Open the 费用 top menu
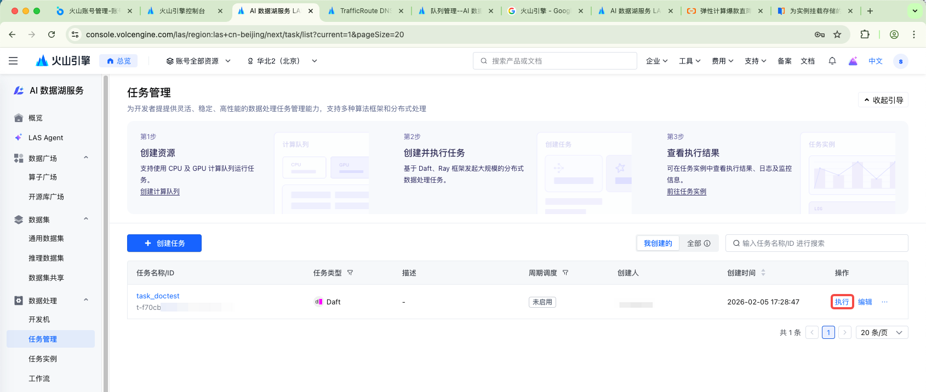The width and height of the screenshot is (926, 392). tap(722, 61)
